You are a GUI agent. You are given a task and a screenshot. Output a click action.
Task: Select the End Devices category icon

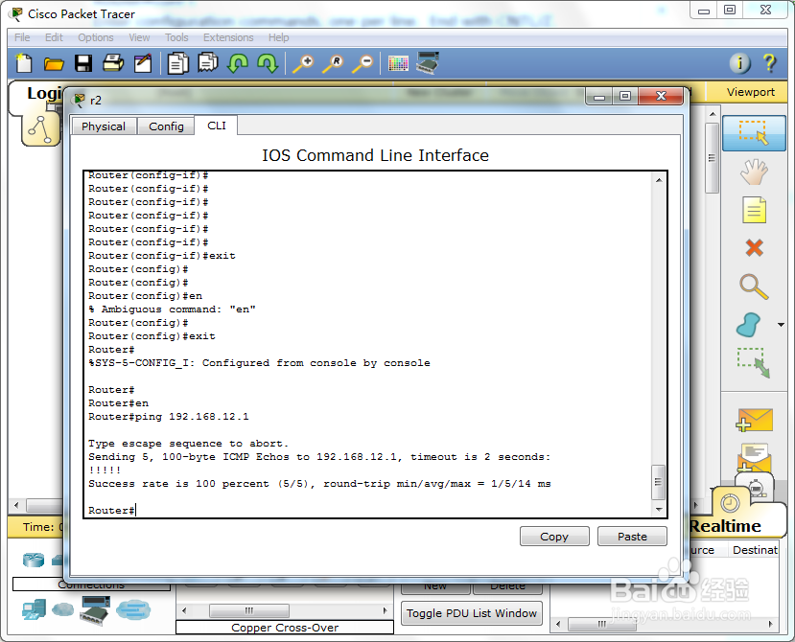(34, 609)
